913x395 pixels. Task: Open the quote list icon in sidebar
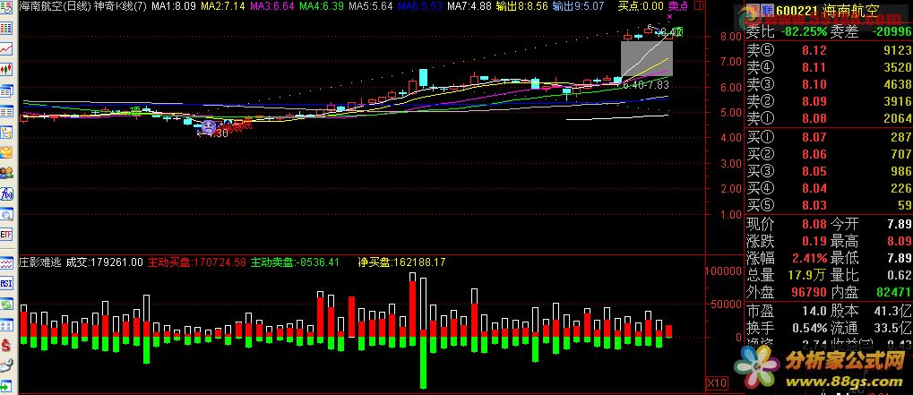(x=6, y=28)
